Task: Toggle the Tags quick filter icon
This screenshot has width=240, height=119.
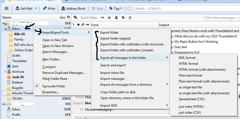Action: click(123, 18)
